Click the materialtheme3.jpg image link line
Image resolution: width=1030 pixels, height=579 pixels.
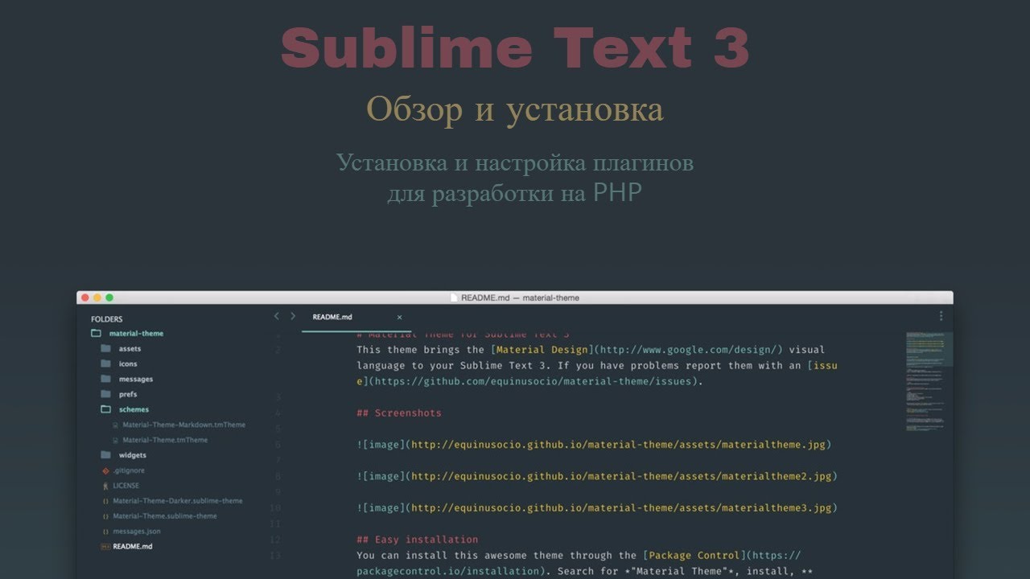coord(597,508)
